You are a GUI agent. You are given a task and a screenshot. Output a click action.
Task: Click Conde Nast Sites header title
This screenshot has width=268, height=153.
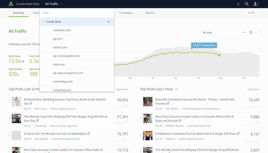click(28, 4)
